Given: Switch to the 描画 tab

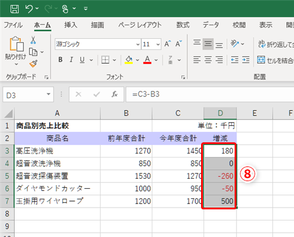Looking at the screenshot, I should pyautogui.click(x=98, y=25).
